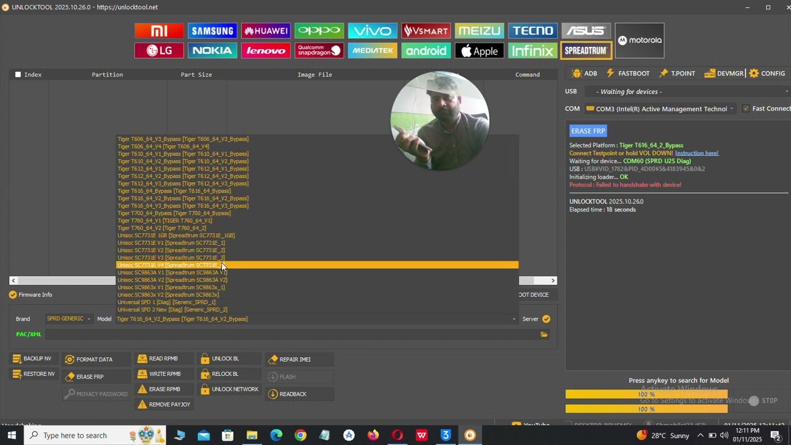This screenshot has width=791, height=445.
Task: Open the Windows Start menu
Action: [12, 435]
